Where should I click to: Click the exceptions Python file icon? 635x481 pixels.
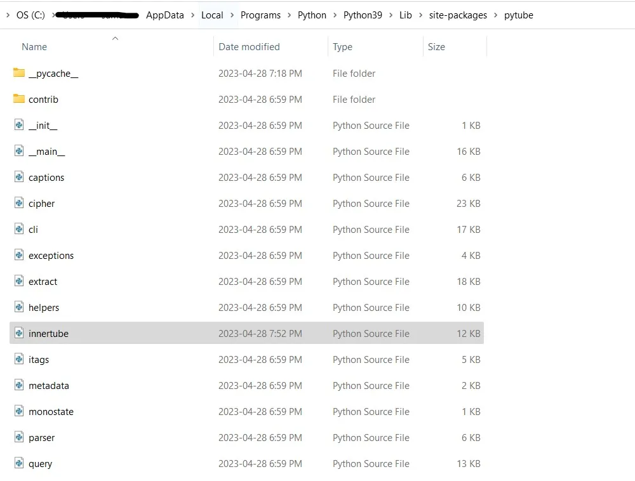(19, 255)
